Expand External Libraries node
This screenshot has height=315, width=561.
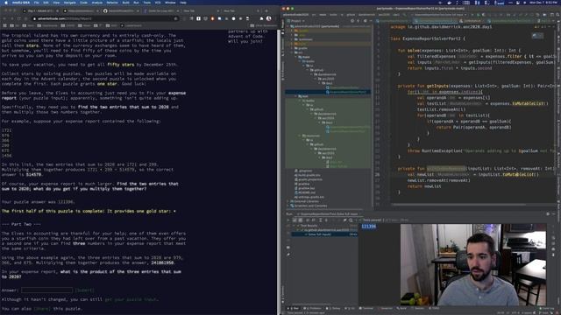tap(288, 201)
